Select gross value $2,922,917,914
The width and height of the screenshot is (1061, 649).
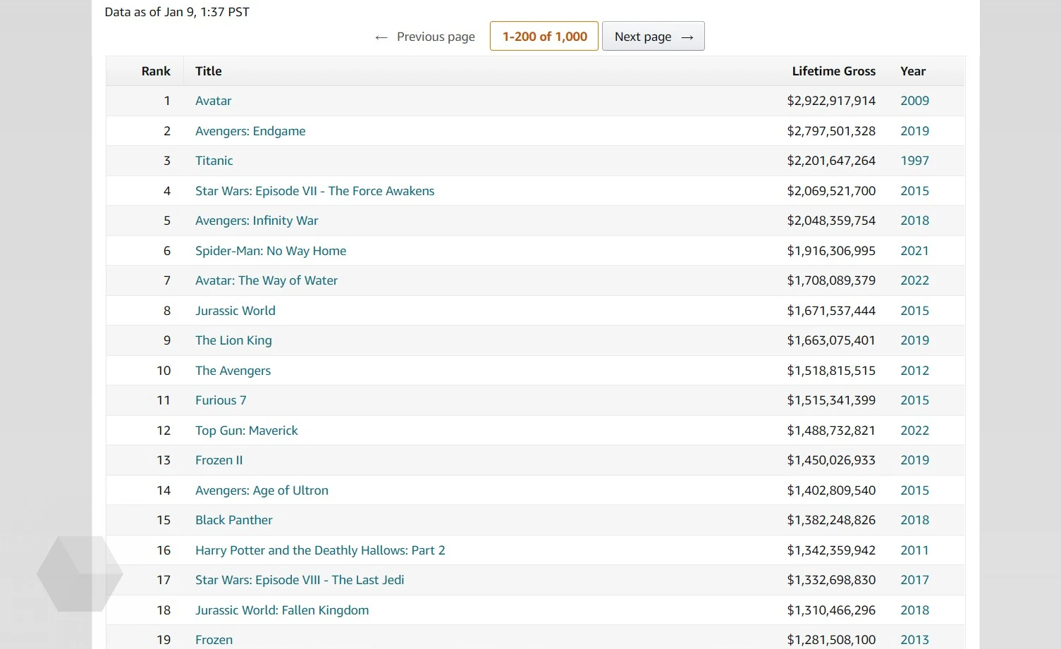pos(831,101)
